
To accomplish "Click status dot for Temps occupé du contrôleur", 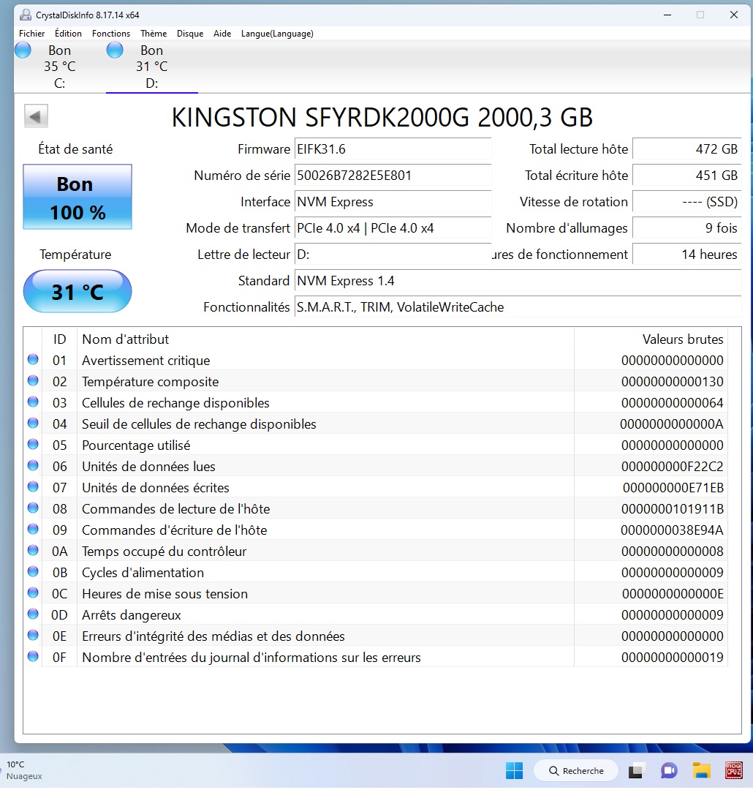I will [x=33, y=551].
